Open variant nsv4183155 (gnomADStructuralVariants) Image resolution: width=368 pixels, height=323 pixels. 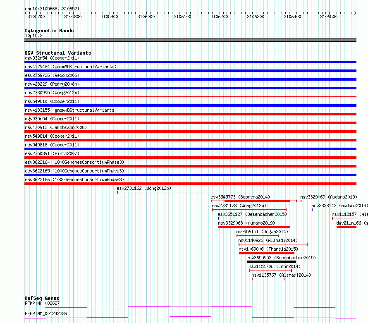coord(71,110)
